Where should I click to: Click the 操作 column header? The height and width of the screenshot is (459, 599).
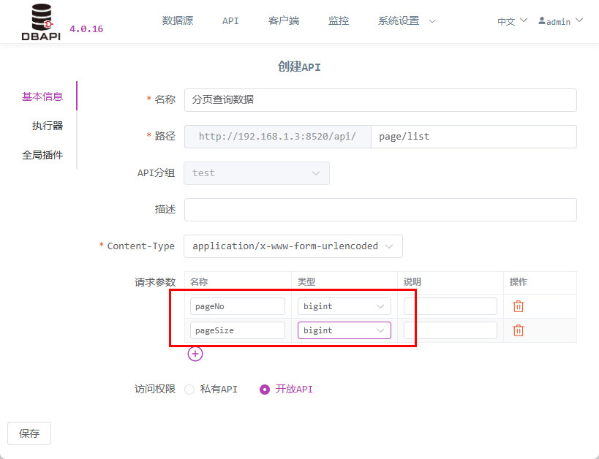519,282
